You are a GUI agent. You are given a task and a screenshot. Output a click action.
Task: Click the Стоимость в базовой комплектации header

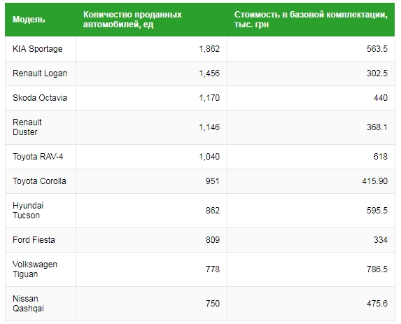click(311, 20)
